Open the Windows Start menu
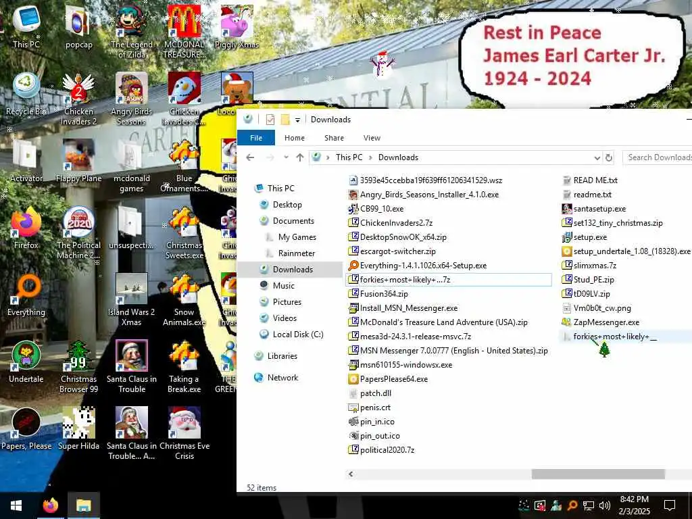692x519 pixels. click(16, 505)
